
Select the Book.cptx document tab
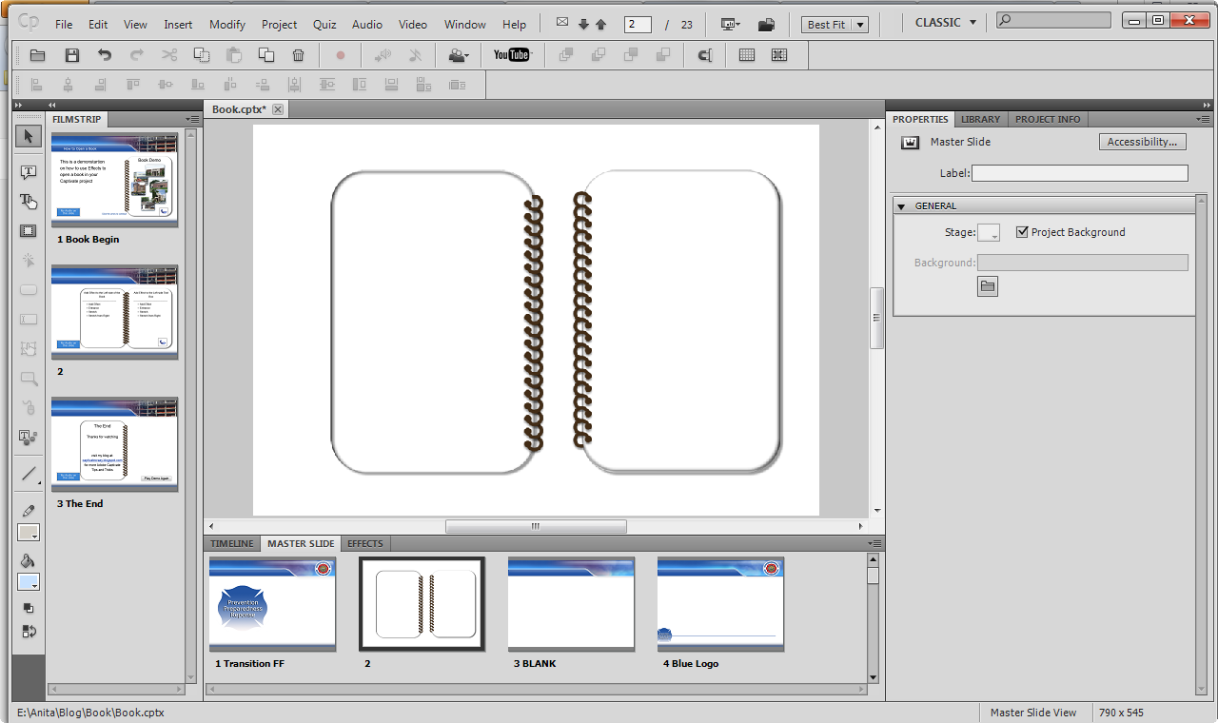[x=239, y=109]
